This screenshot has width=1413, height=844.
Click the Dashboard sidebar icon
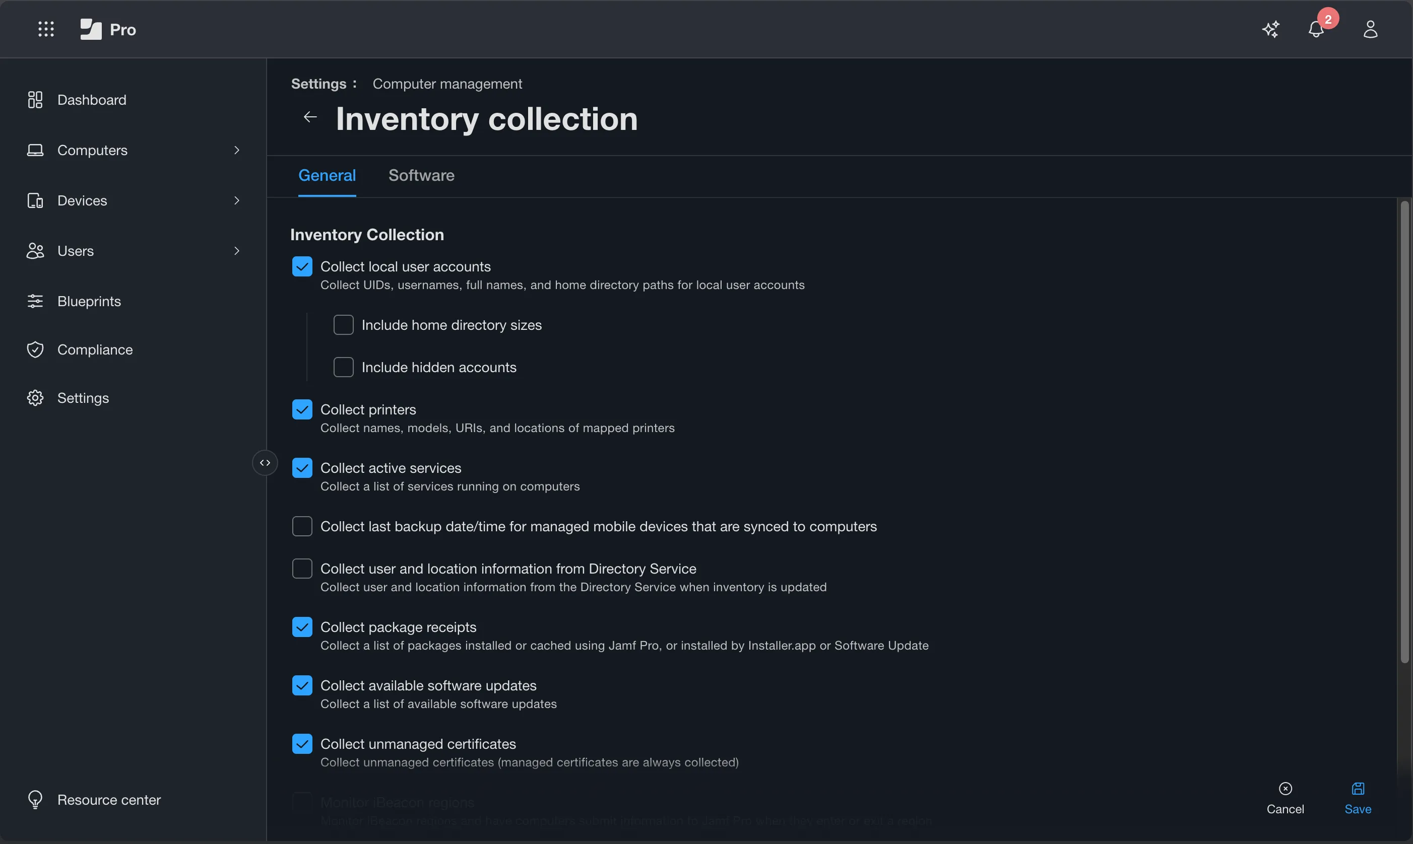point(35,100)
